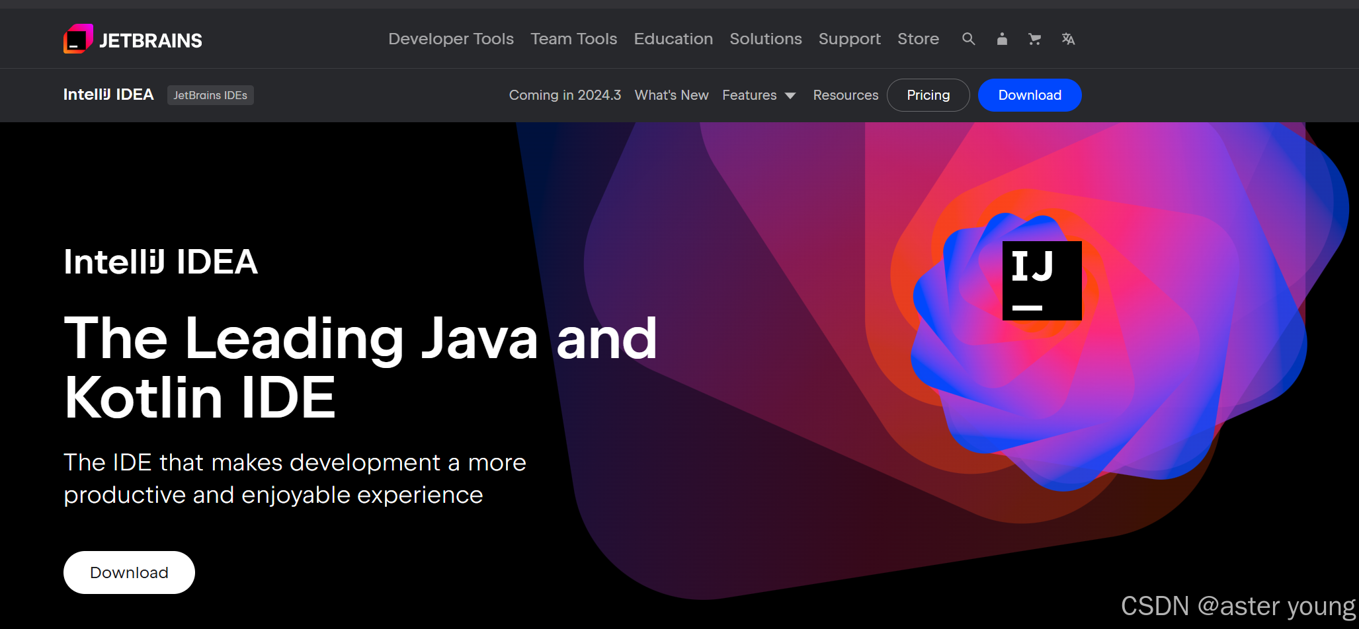
Task: Click the JetBrains IDEs badge
Action: (x=210, y=95)
